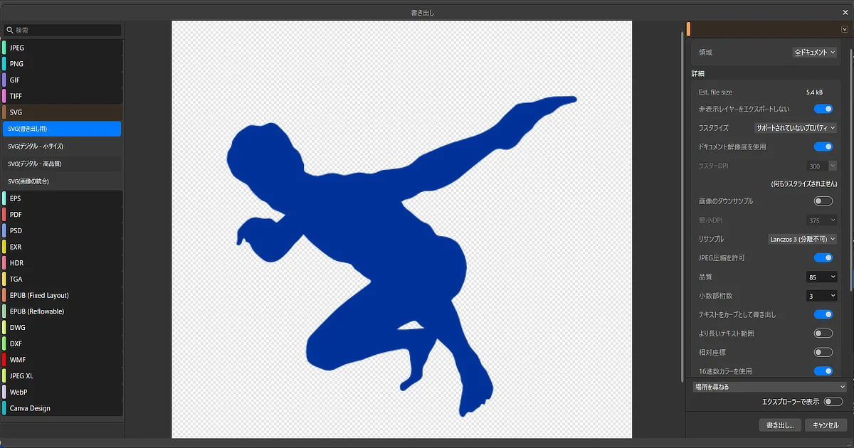Click the 5.4 kB file size value
Viewport: 854px width, 448px height.
pyautogui.click(x=814, y=92)
